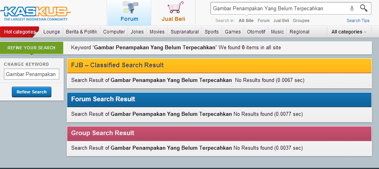
Task: Open Jual Beli shopping cart icon
Action: click(175, 7)
